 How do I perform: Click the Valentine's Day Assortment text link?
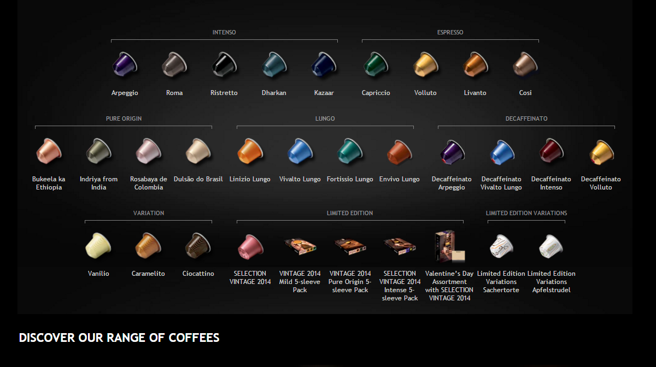[449, 286]
